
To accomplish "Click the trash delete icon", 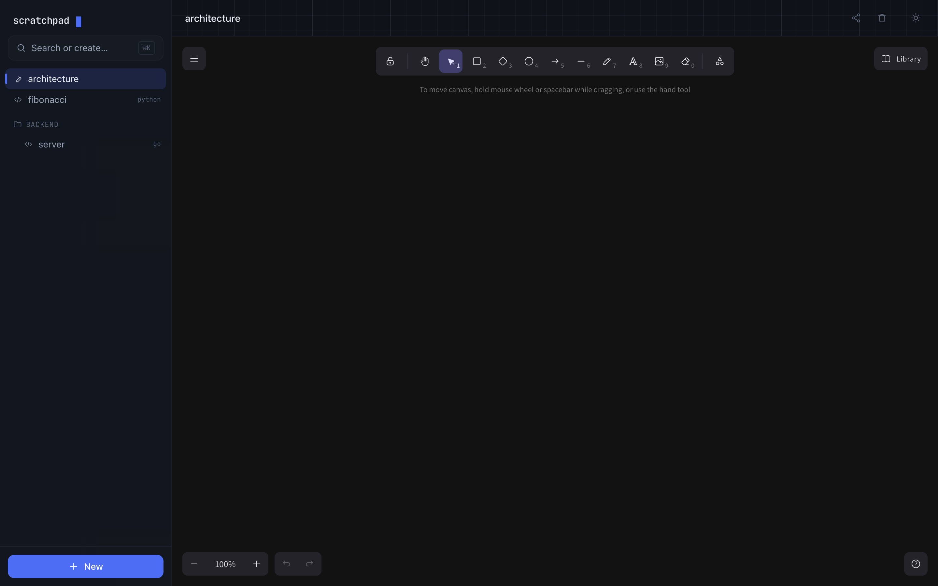I will pos(882,18).
